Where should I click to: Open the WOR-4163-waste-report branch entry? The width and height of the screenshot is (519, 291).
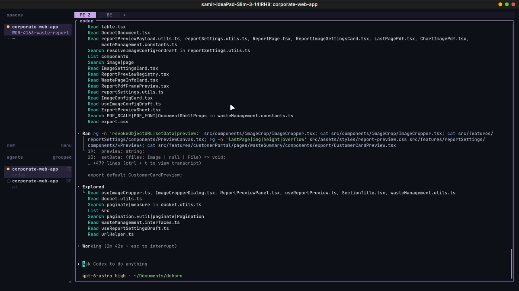click(40, 33)
